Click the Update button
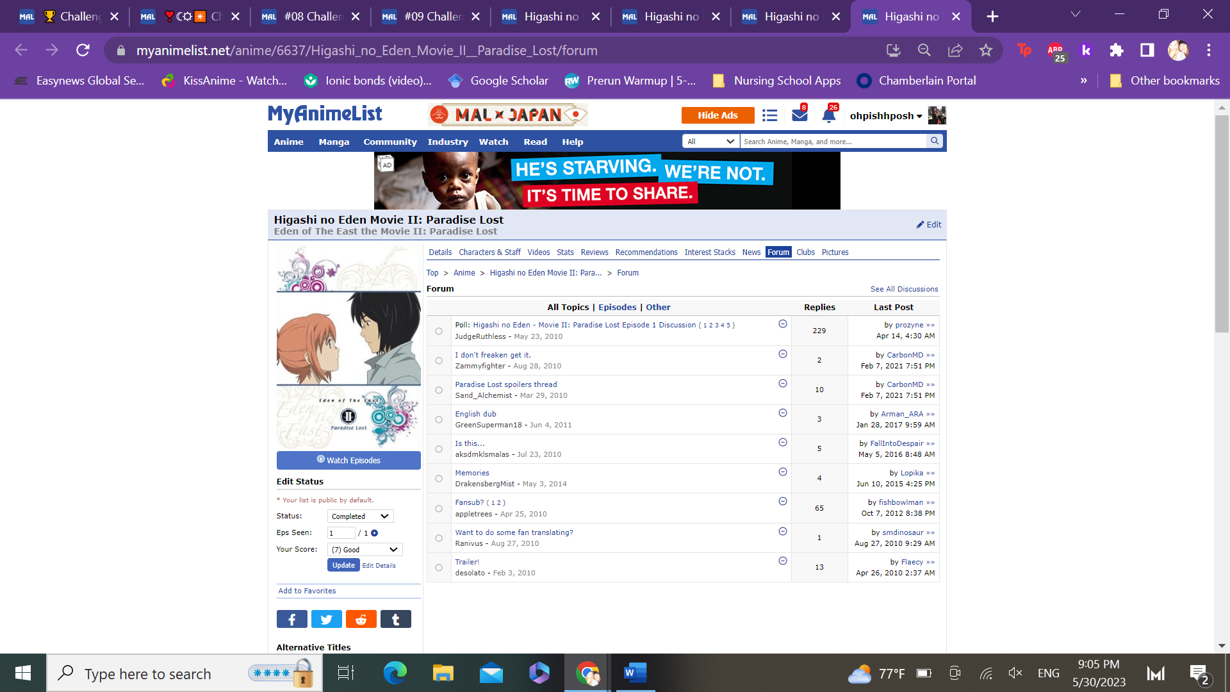 343,565
